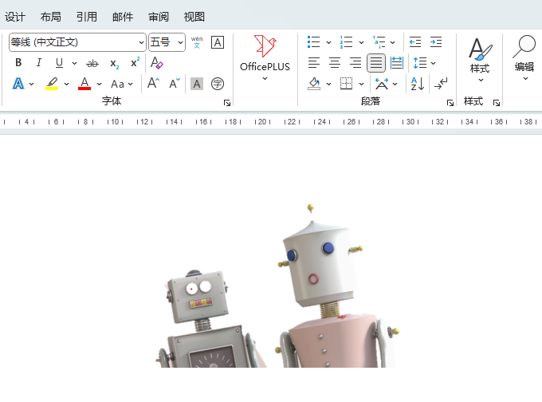The height and width of the screenshot is (402, 542).
Task: Apply red font color
Action: [x=84, y=84]
